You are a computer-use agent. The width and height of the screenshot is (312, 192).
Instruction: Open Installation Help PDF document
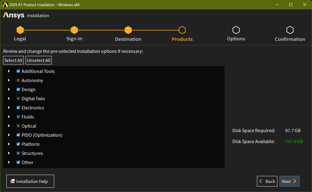(30, 181)
